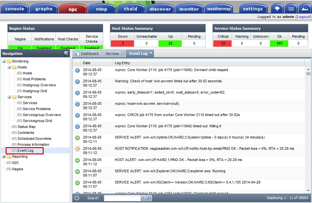The width and height of the screenshot is (312, 203).
Task: Collapse the Navigation panel with double-arrow icon
Action: pos(66,53)
